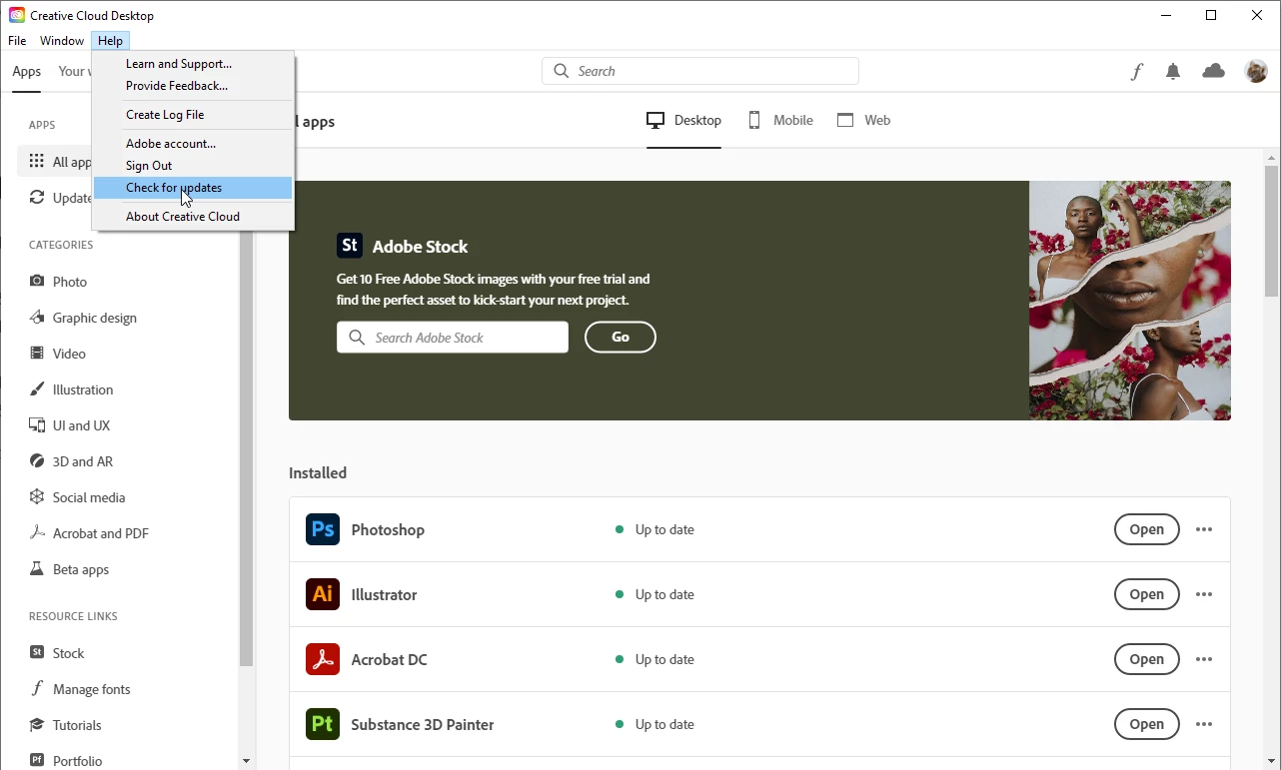The height and width of the screenshot is (770, 1282).
Task: Open the fonts icon in the header
Action: (x=1137, y=71)
